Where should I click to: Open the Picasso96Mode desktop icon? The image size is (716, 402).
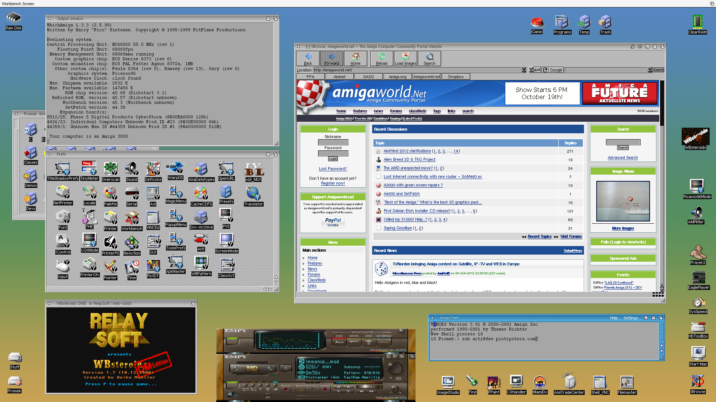click(x=697, y=189)
